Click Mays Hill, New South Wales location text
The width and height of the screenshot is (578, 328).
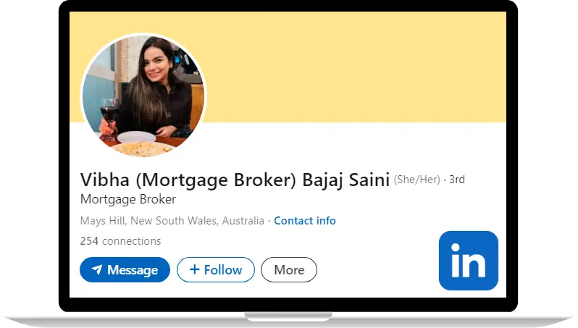pos(172,221)
